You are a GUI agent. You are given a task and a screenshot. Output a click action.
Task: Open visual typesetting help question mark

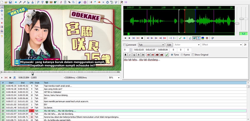point(2,37)
